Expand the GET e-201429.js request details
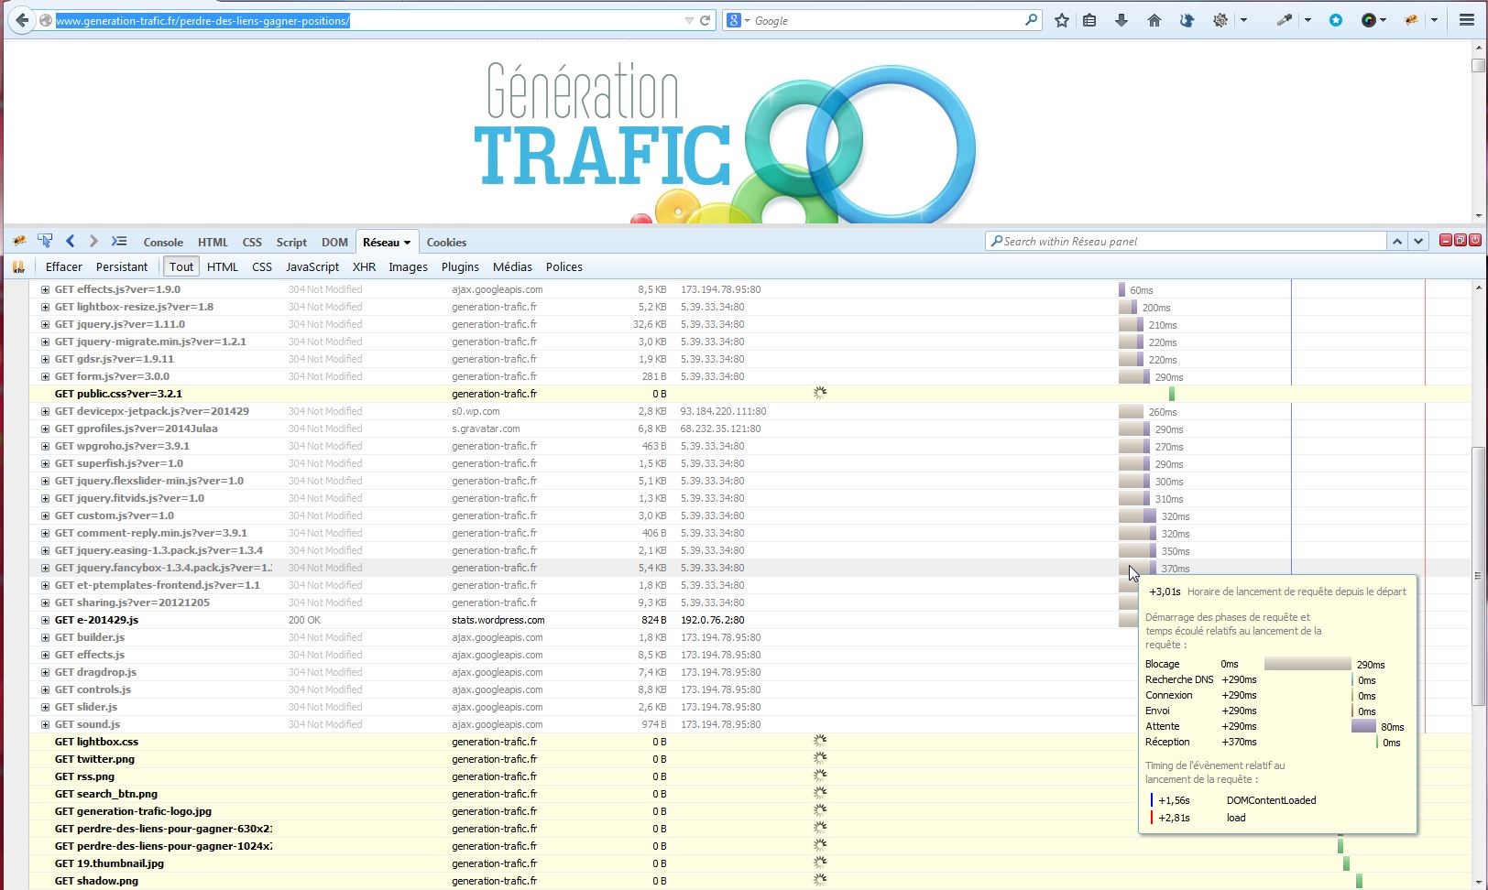1488x890 pixels. click(45, 620)
